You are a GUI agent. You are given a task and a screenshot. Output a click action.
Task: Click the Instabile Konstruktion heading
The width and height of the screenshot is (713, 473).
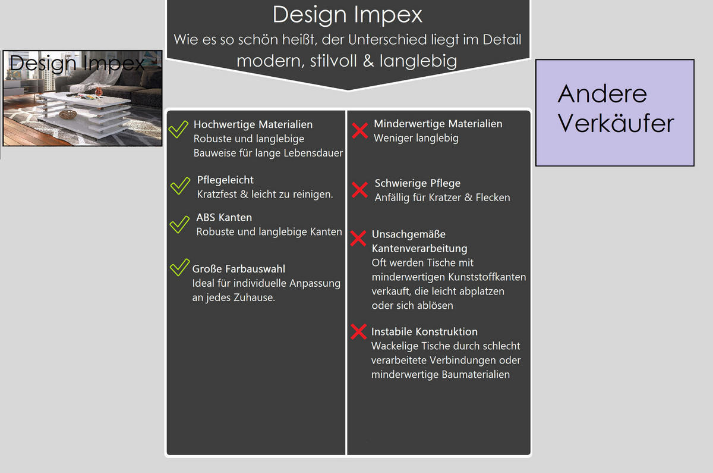[424, 331]
